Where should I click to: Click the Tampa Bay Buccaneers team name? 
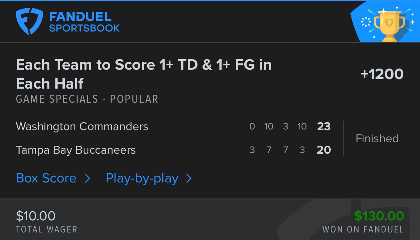(x=76, y=150)
